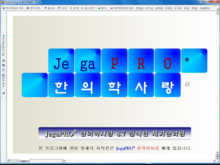Click the JegaPRO 한의학사랑 8.7 정식판 banner

coord(115,133)
